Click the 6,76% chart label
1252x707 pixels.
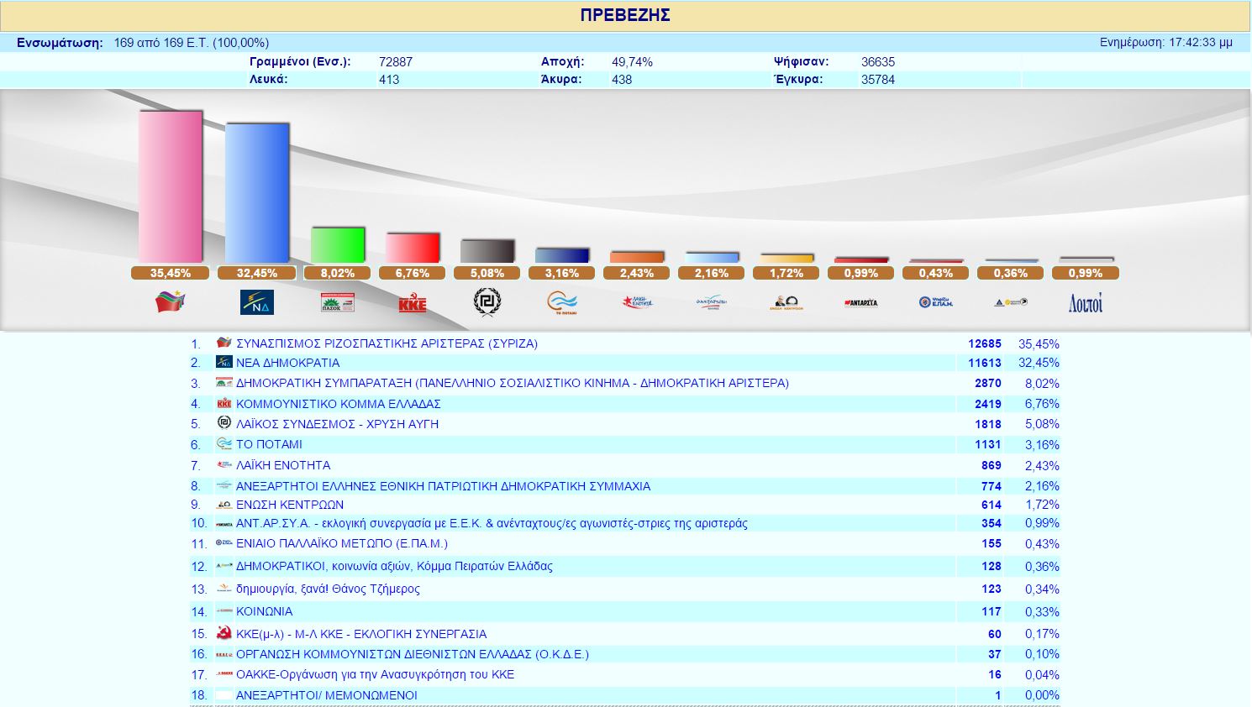tap(413, 273)
